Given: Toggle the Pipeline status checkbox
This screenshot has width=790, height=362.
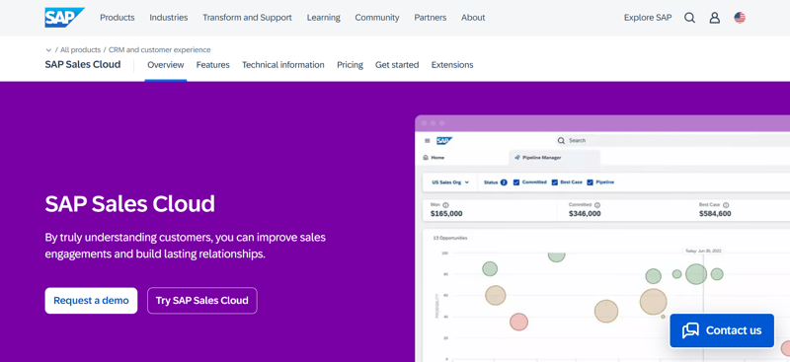Looking at the screenshot, I should [x=590, y=182].
